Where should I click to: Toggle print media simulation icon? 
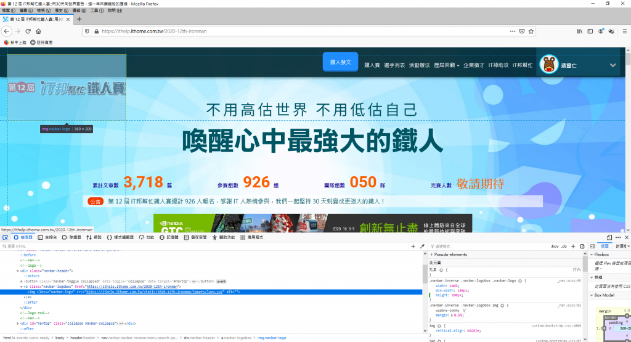[582, 246]
